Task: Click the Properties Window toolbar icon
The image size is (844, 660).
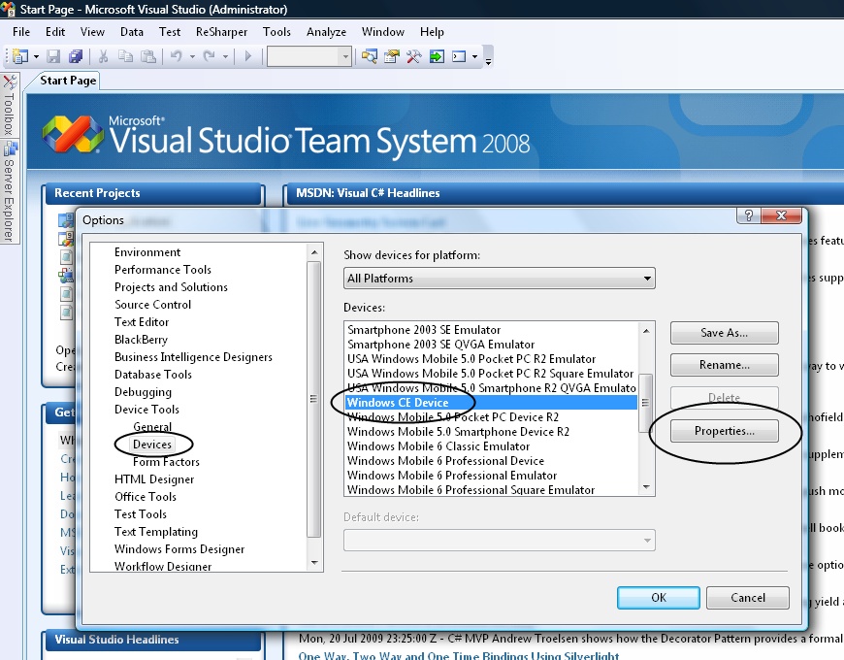Action: coord(392,56)
